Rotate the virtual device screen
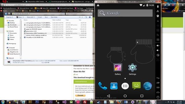The width and height of the screenshot is (185, 104). [x=158, y=55]
